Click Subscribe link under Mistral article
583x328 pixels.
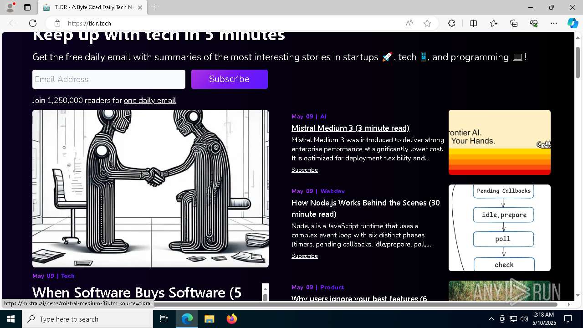click(x=305, y=169)
